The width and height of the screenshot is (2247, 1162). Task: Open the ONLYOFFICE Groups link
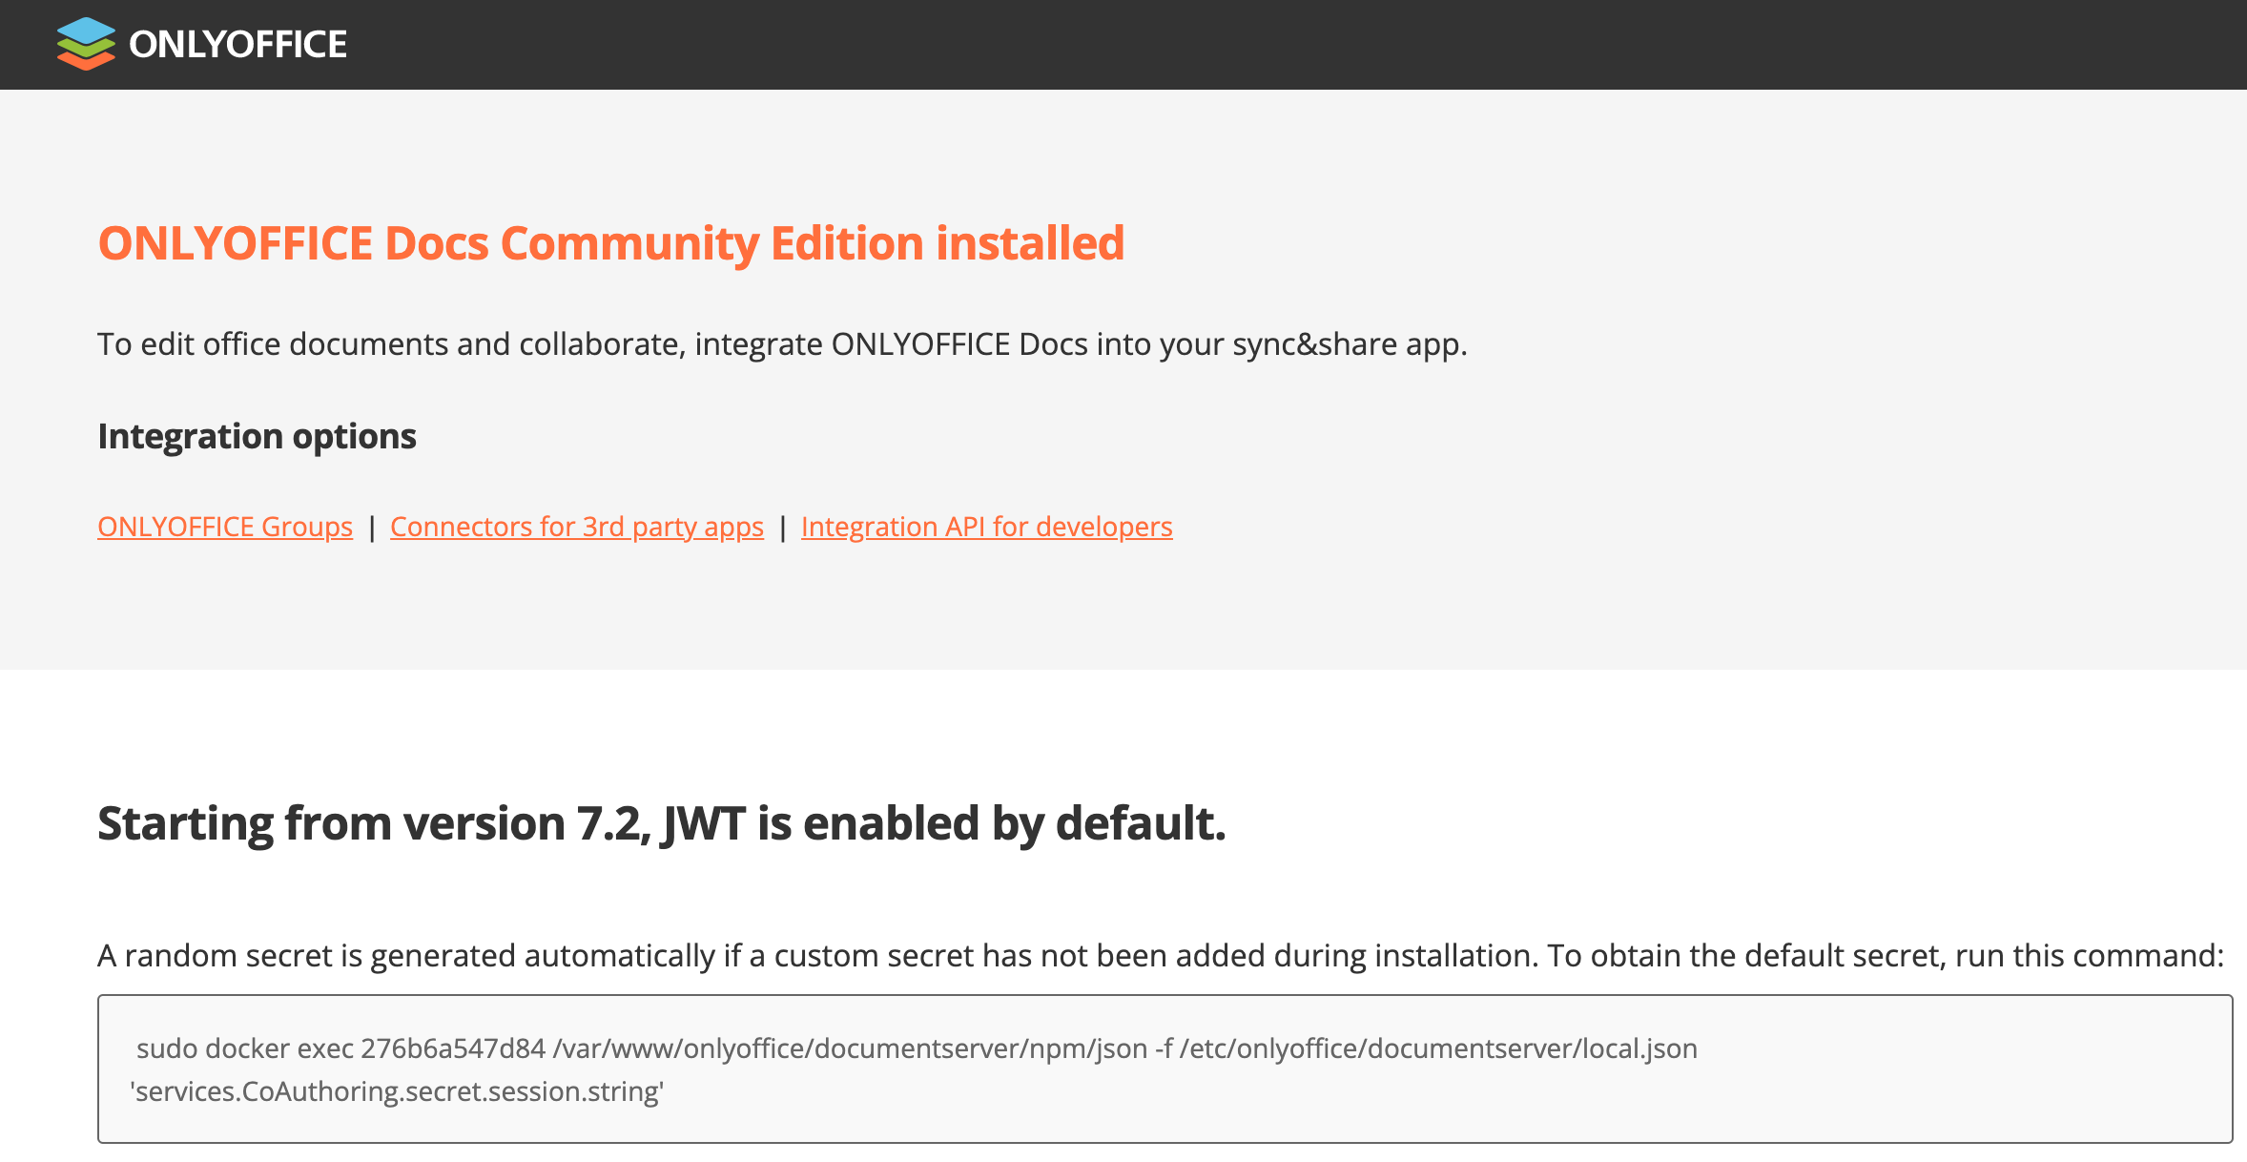pos(225,527)
